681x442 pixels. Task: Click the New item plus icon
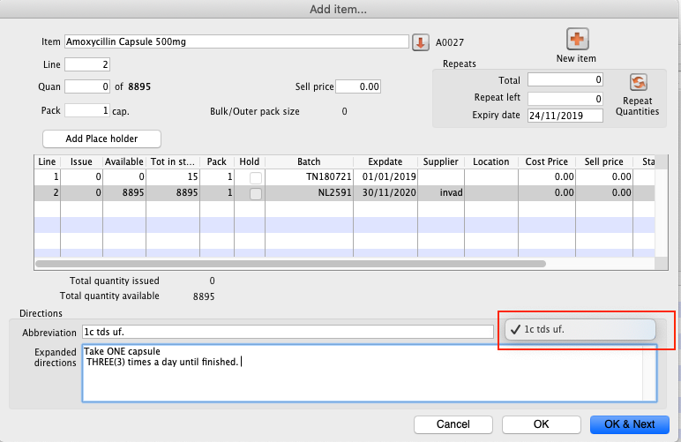click(x=577, y=40)
